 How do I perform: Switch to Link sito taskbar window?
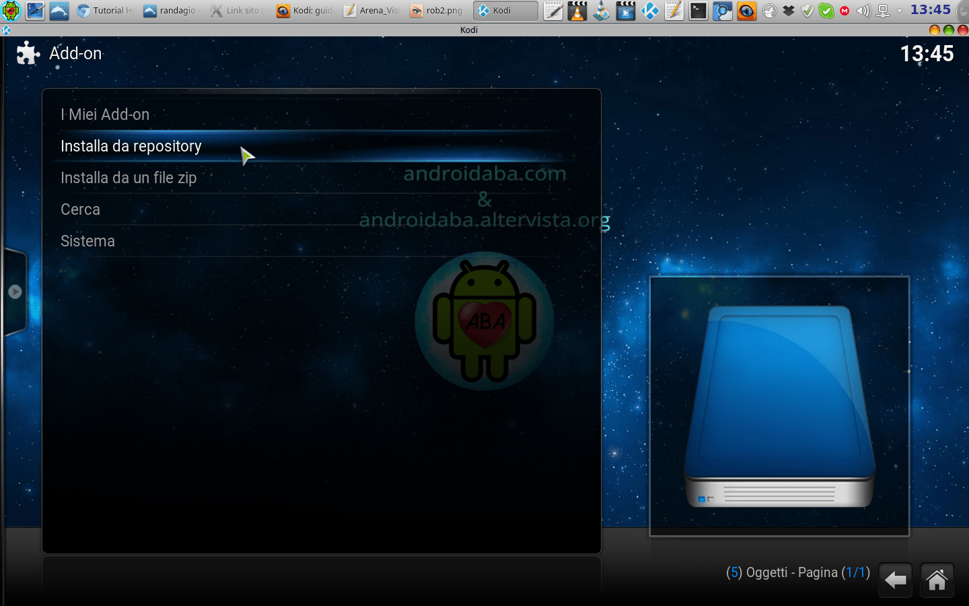click(238, 10)
